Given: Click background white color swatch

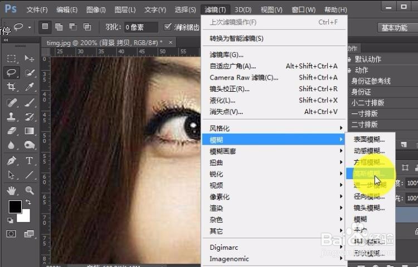Looking at the screenshot, I should [25, 217].
